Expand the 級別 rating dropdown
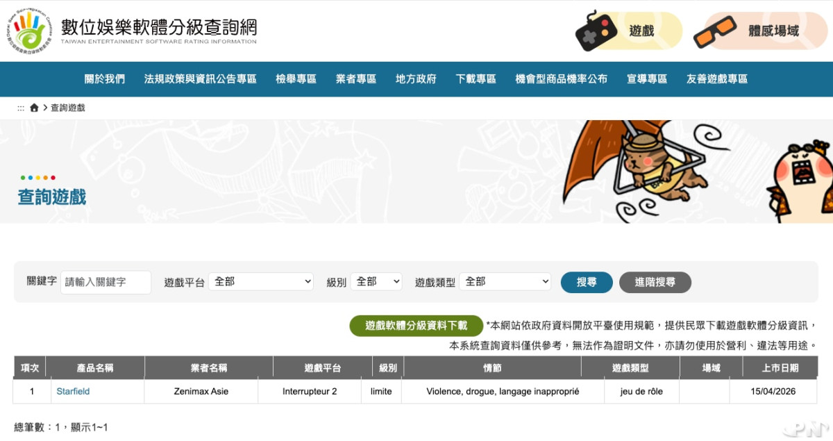The height and width of the screenshot is (441, 833). click(376, 282)
